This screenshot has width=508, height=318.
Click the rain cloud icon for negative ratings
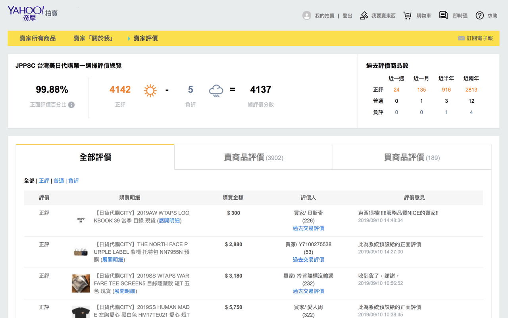point(216,90)
